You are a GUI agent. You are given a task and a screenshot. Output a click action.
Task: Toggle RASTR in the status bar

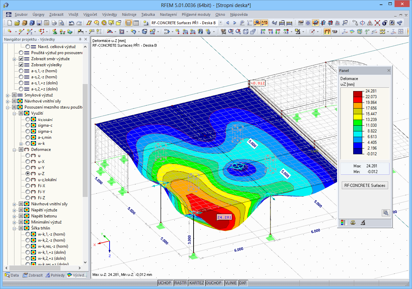[x=180, y=283]
